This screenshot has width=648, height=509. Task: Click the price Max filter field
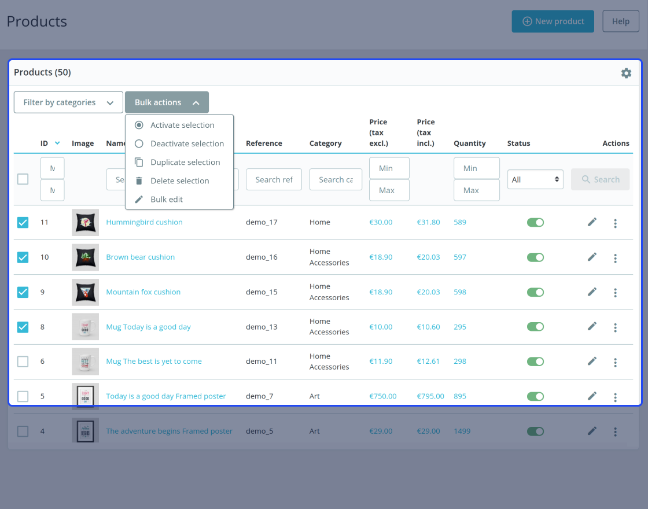point(389,190)
